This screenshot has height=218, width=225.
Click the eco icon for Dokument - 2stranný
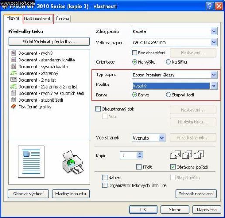click(x=14, y=73)
